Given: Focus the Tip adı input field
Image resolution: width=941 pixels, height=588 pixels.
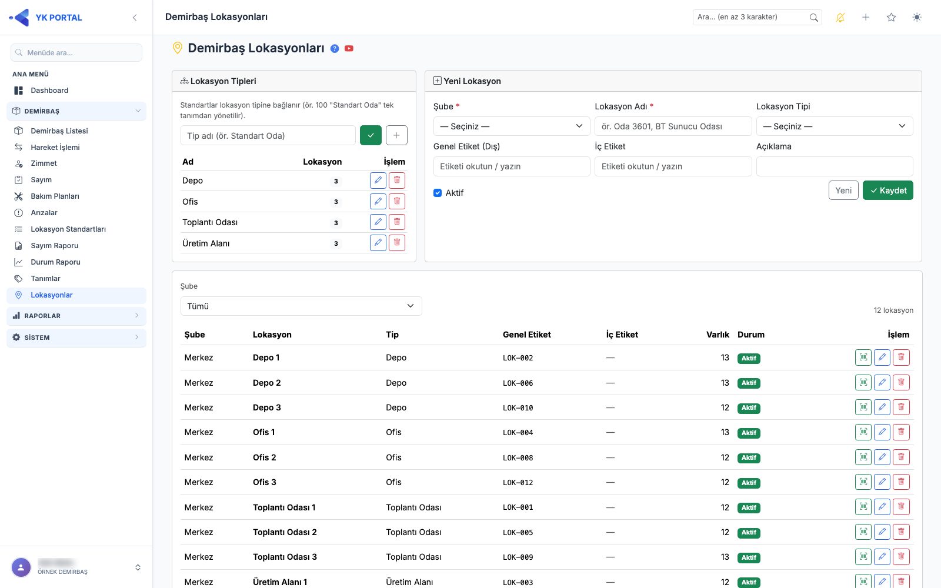Looking at the screenshot, I should tap(268, 135).
